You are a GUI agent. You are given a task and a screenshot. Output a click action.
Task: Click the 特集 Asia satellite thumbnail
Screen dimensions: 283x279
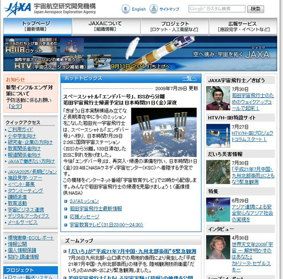click(x=218, y=210)
